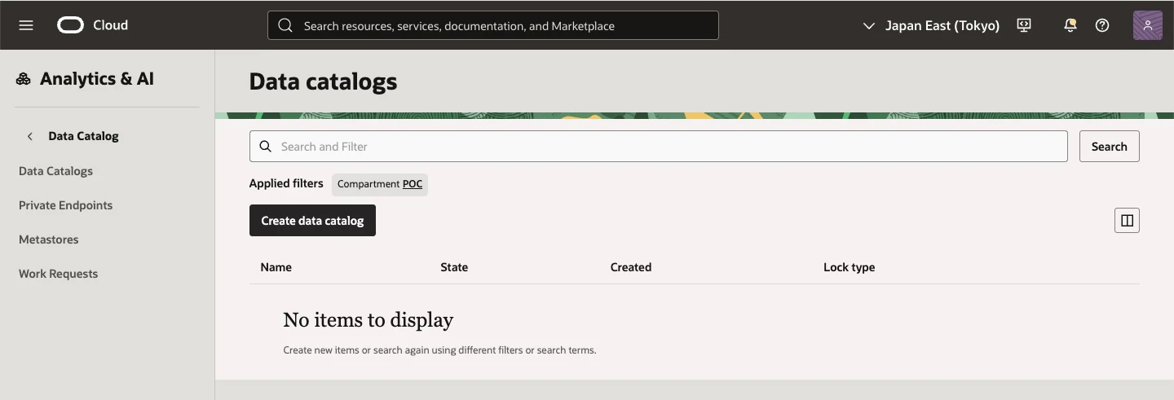The height and width of the screenshot is (400, 1174).
Task: Click the Applied filters label
Action: pos(286,183)
